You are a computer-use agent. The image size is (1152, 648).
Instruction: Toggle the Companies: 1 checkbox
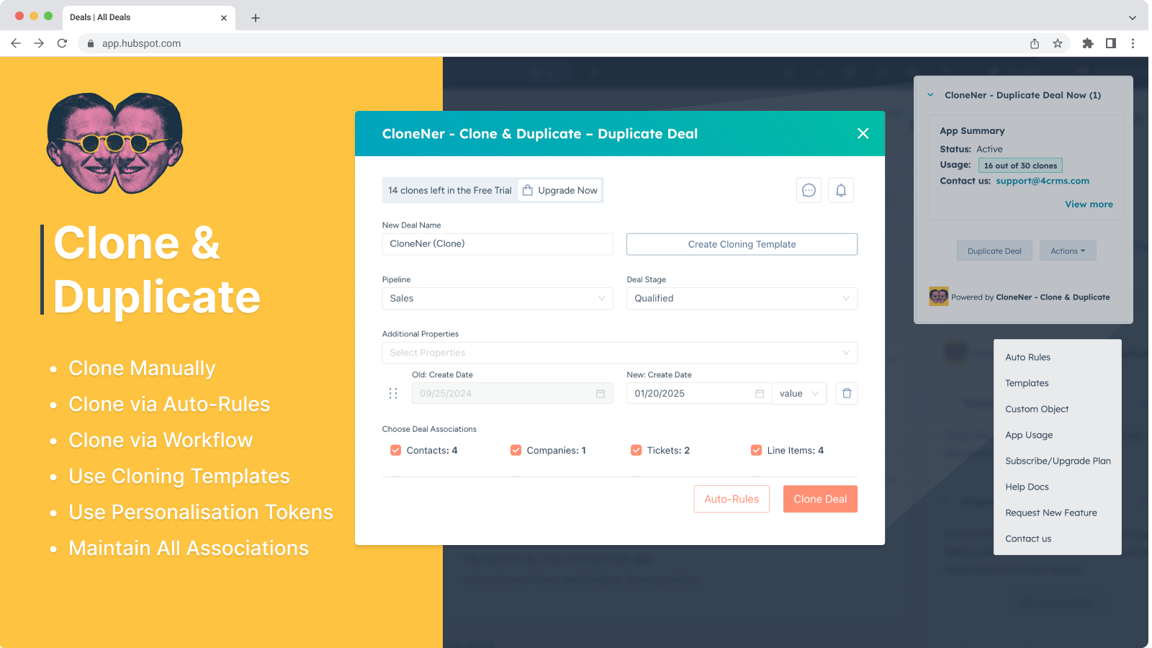click(x=516, y=450)
